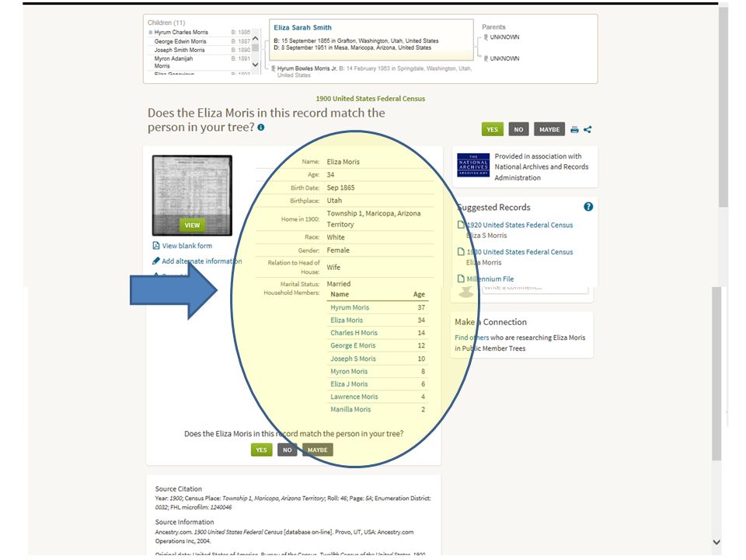This screenshot has height=560, width=746.
Task: Open the View blank form link
Action: click(187, 246)
